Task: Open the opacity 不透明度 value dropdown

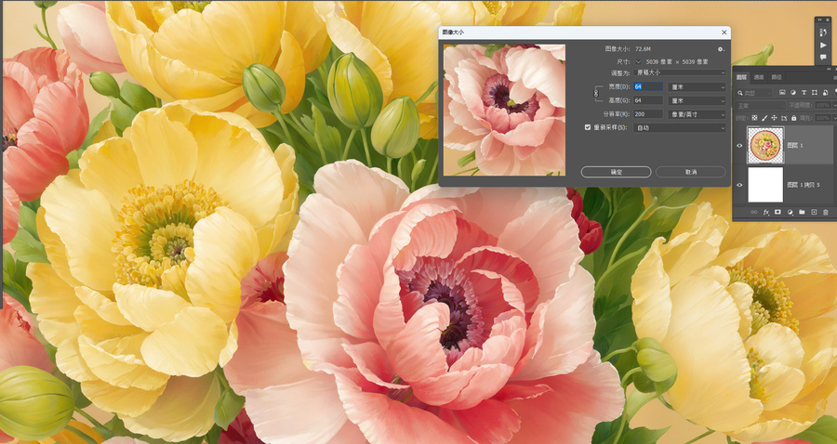Action: click(x=834, y=106)
